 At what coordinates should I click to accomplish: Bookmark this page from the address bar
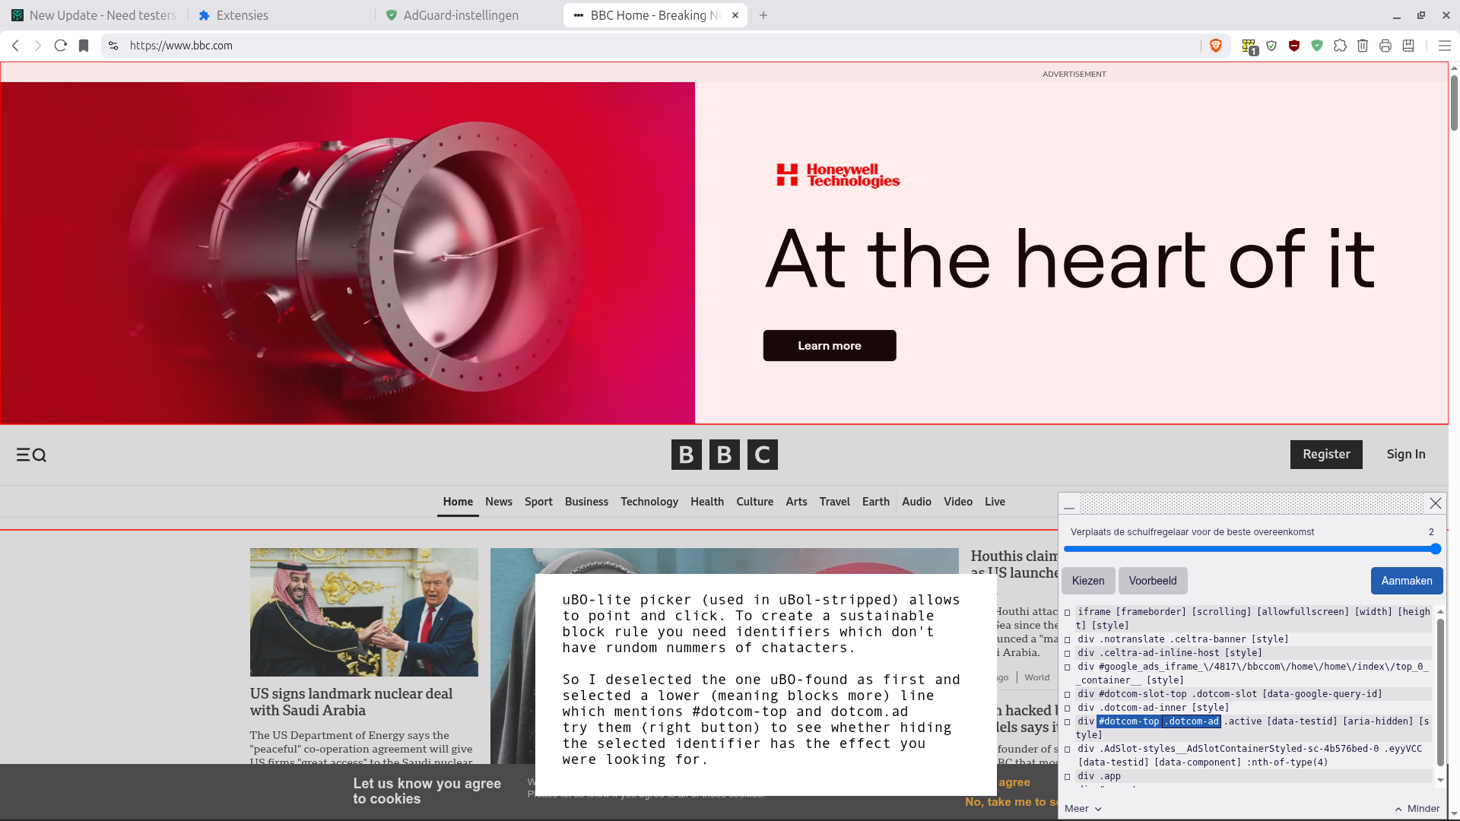84,46
